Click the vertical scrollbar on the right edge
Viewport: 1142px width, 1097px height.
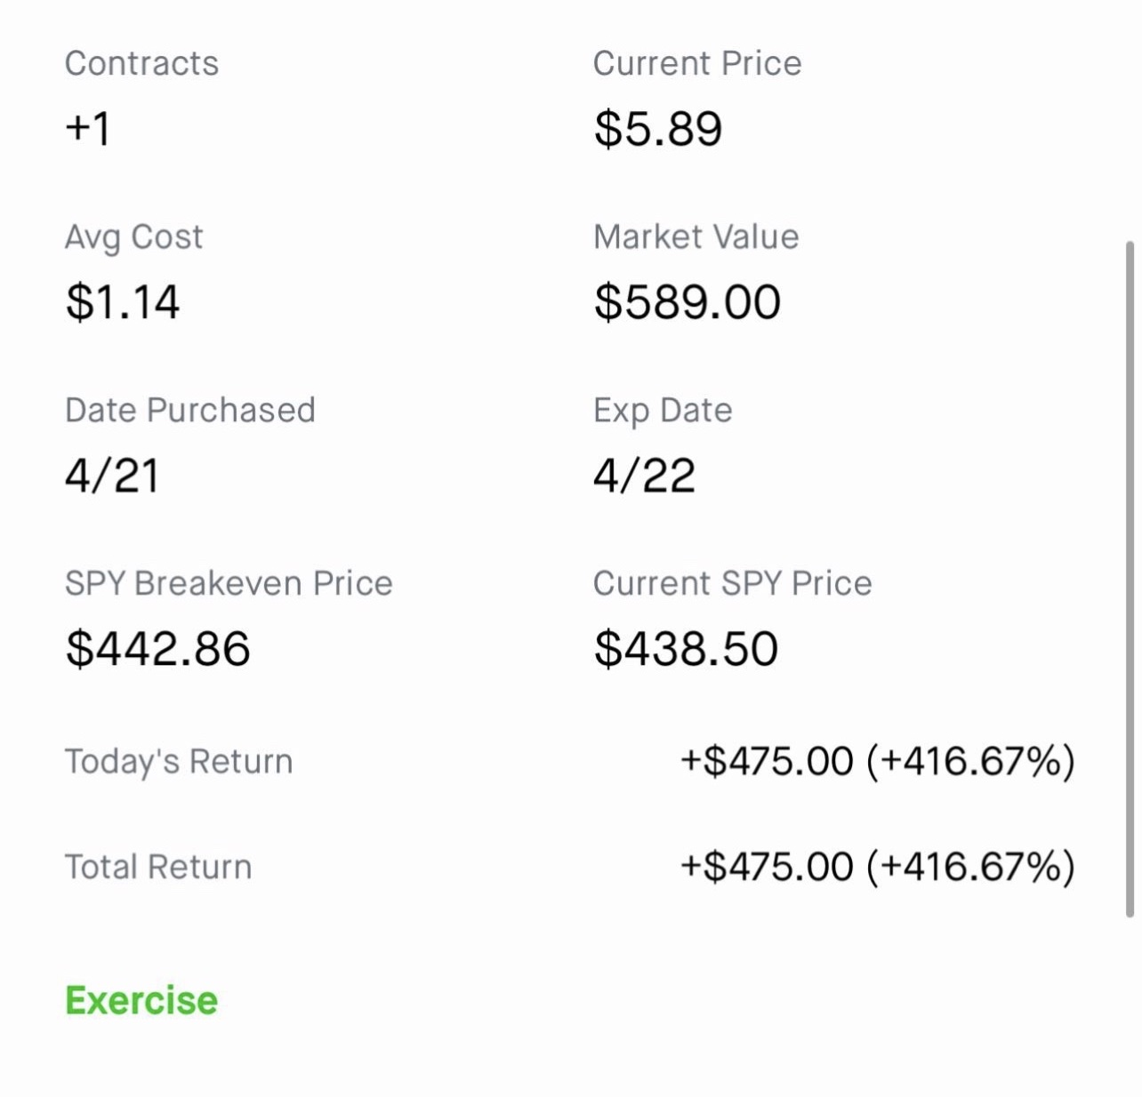1130,578
